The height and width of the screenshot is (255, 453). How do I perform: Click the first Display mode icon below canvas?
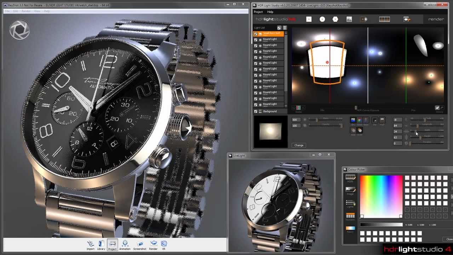click(x=294, y=108)
